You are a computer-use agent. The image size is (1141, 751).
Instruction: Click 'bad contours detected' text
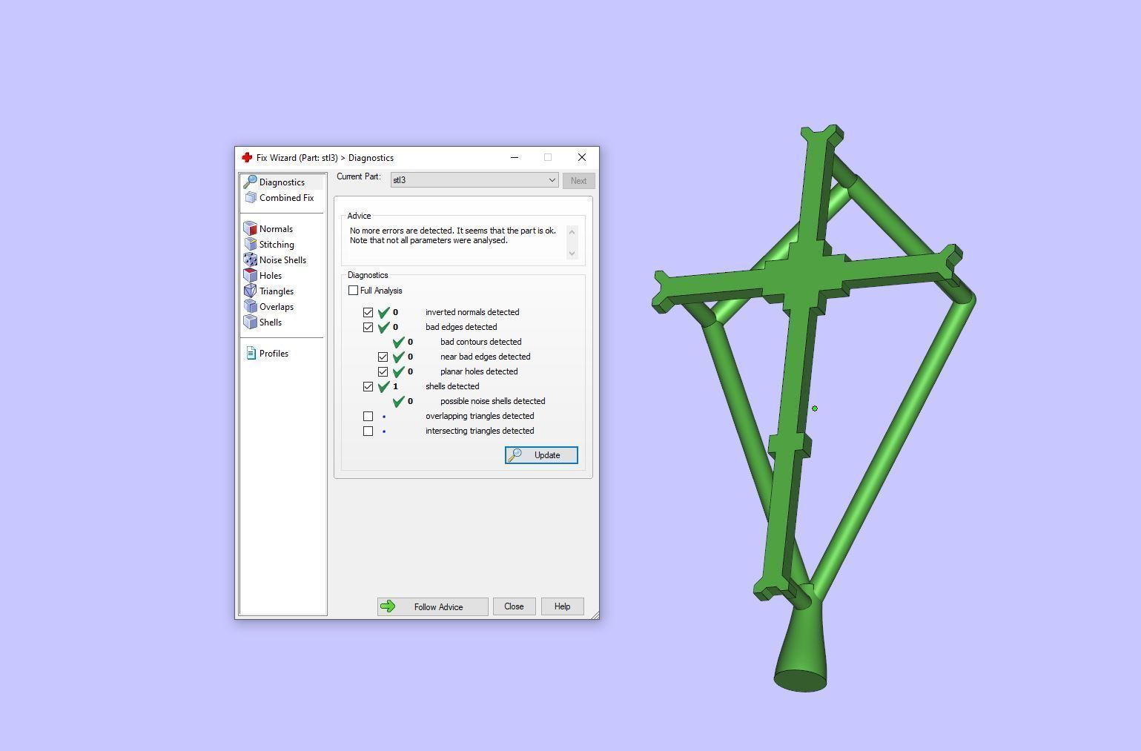480,342
